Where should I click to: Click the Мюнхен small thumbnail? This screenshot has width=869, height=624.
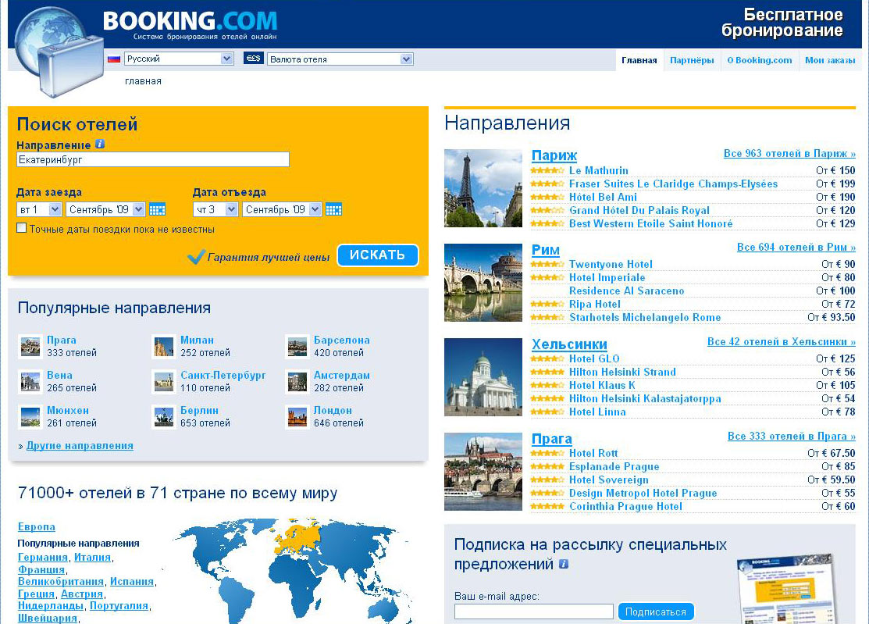pyautogui.click(x=30, y=417)
